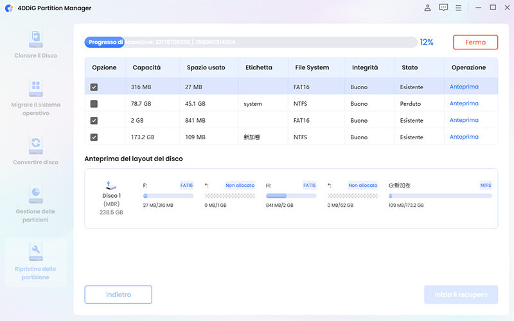The height and width of the screenshot is (321, 514).
Task: Open the user account icon
Action: [x=428, y=8]
